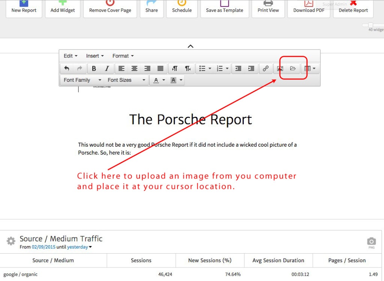Screen dimensions: 384x281
Task: Click the circled image upload icon
Action: point(293,68)
